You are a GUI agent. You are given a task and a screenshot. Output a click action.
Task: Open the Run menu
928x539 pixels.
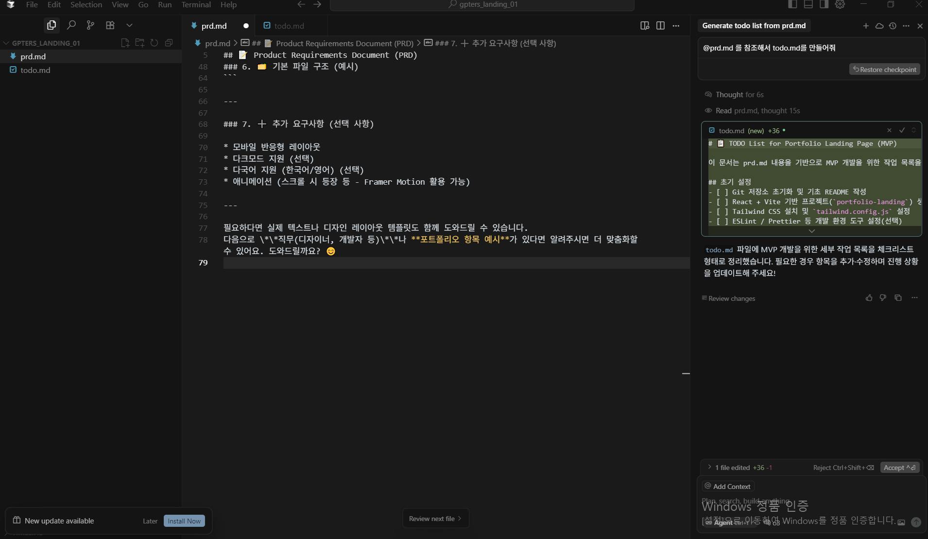tap(165, 4)
